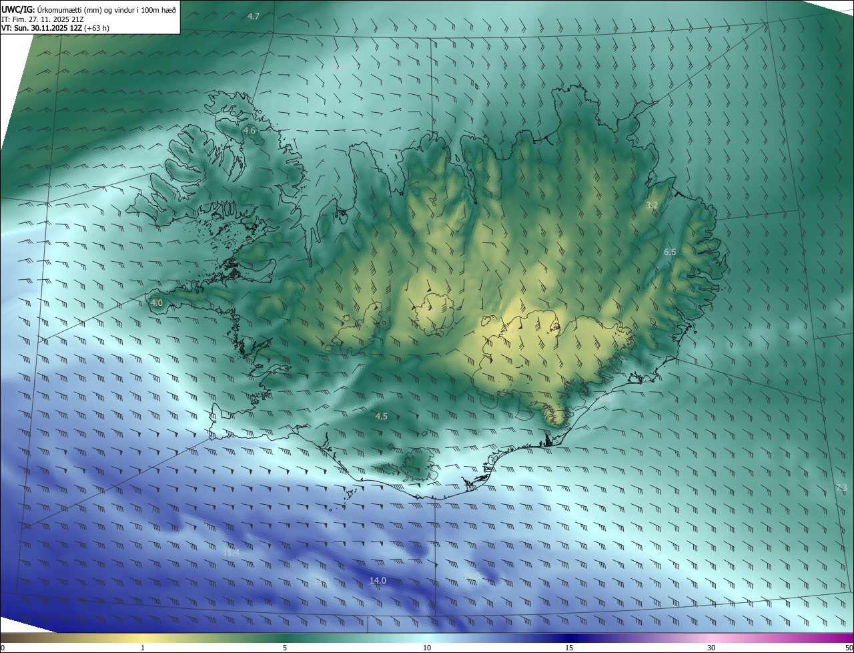
Task: Click the 10 tick on the color scale
Action: [427, 648]
